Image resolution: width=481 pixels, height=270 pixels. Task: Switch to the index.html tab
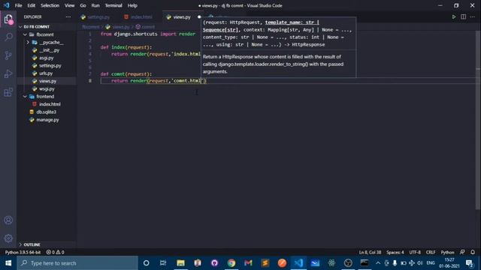(141, 17)
